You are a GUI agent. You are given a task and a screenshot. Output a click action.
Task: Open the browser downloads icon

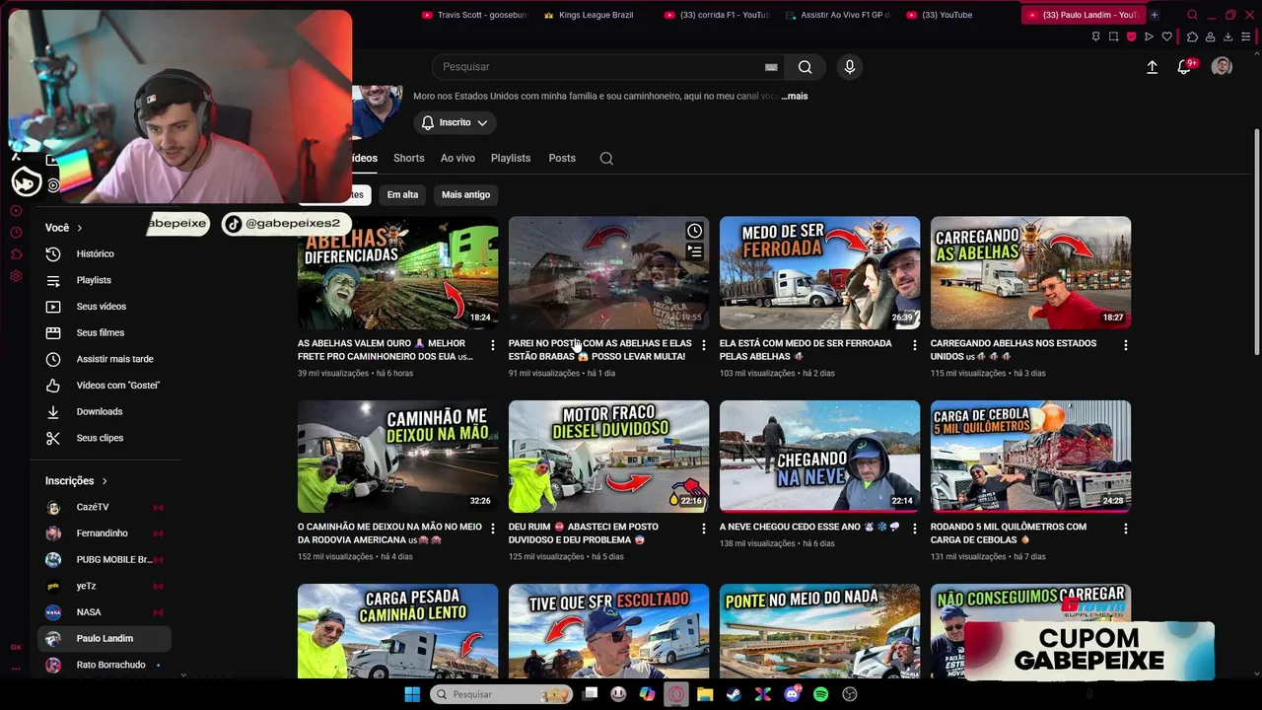coord(1227,37)
